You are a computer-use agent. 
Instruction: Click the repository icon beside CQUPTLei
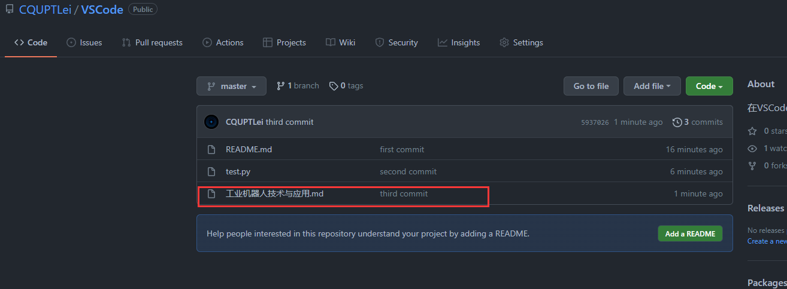pyautogui.click(x=9, y=9)
